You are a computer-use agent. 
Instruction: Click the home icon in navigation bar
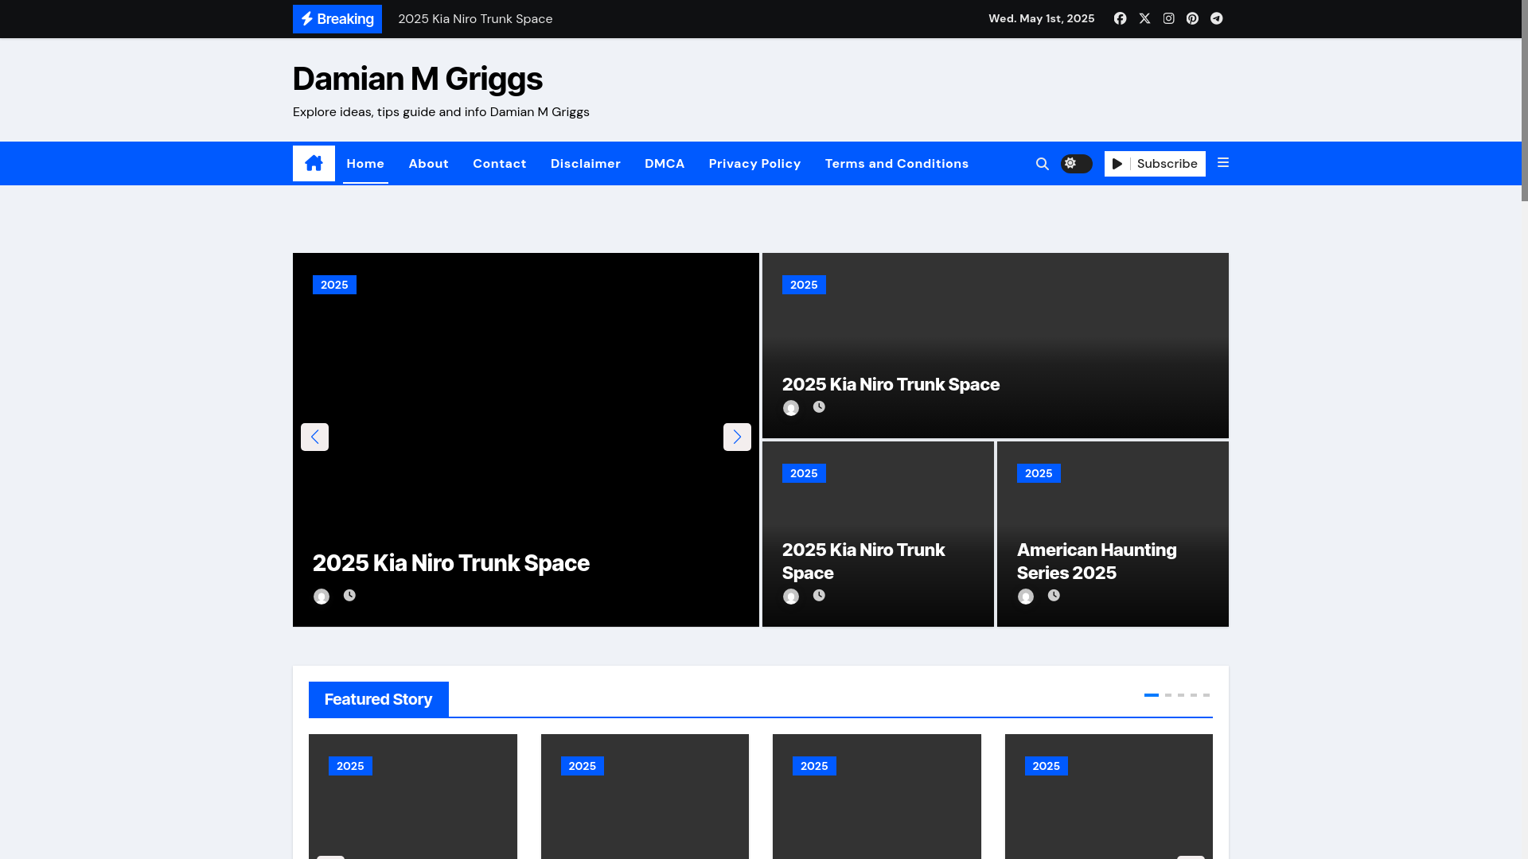(x=314, y=163)
